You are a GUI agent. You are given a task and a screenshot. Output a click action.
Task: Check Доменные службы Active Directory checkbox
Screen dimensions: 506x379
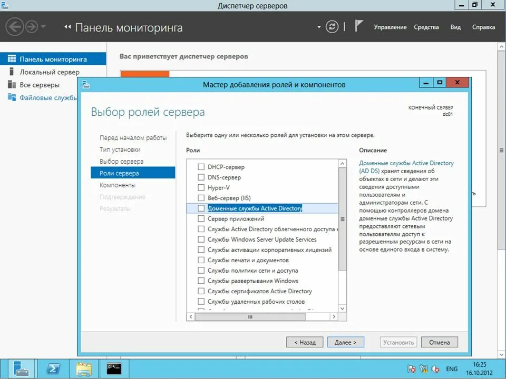pos(201,208)
